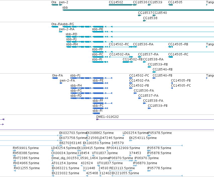Select the RH59901.5prime EST label
Image resolution: width=214 pixels, height=177 pixels.
point(26,148)
